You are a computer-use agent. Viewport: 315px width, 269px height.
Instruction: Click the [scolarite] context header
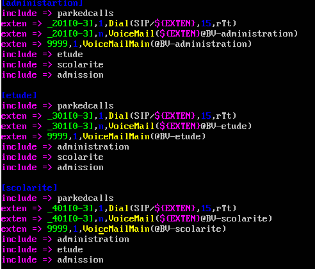(29, 187)
